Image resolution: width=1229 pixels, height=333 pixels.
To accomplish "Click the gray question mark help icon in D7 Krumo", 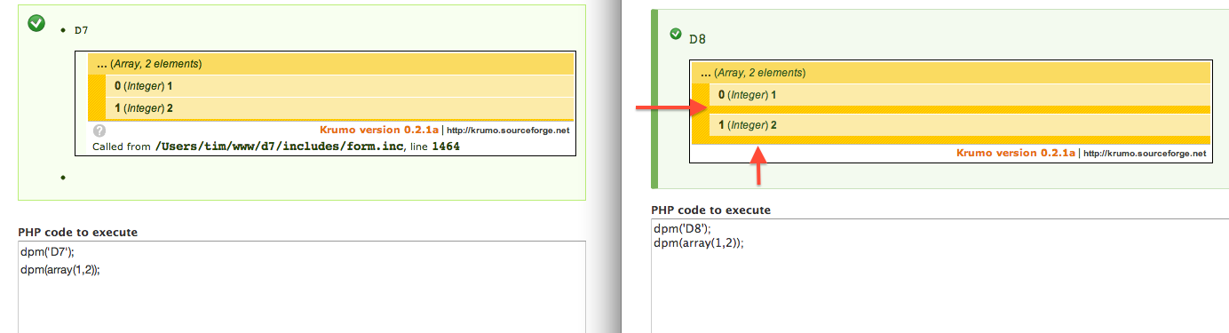I will pos(99,131).
